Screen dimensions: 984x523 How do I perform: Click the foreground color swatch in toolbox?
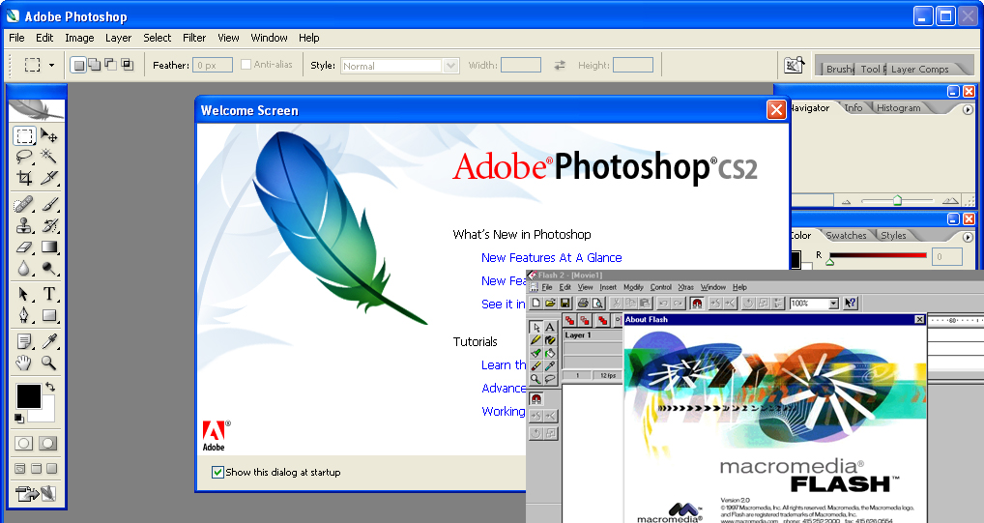[x=28, y=396]
